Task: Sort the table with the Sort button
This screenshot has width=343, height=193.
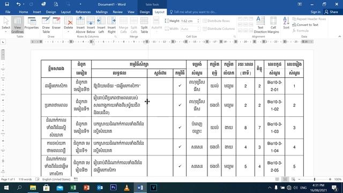Action: click(286, 23)
